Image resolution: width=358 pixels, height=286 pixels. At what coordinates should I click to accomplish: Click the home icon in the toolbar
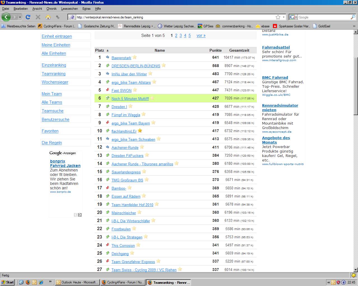pos(48,17)
